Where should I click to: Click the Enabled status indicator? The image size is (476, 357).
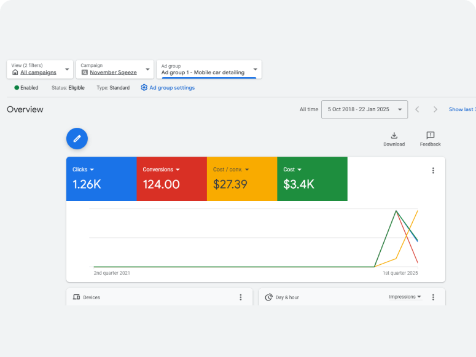click(x=26, y=88)
